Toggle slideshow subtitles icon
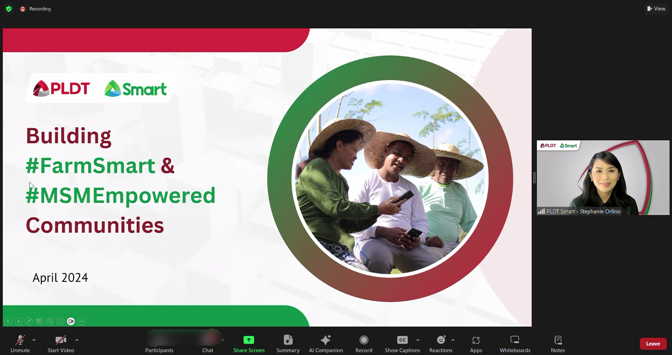This screenshot has width=672, height=355. pyautogui.click(x=60, y=321)
